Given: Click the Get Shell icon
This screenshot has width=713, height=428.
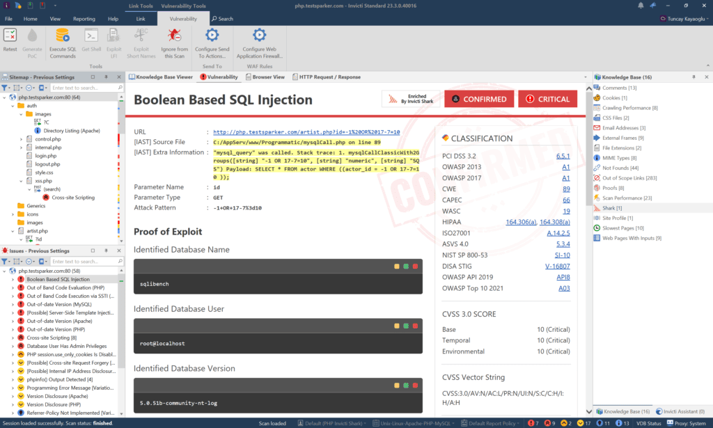Looking at the screenshot, I should (91, 35).
